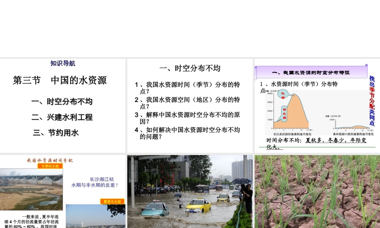Click the heading '我国水资源时间分配'

pos(50,160)
